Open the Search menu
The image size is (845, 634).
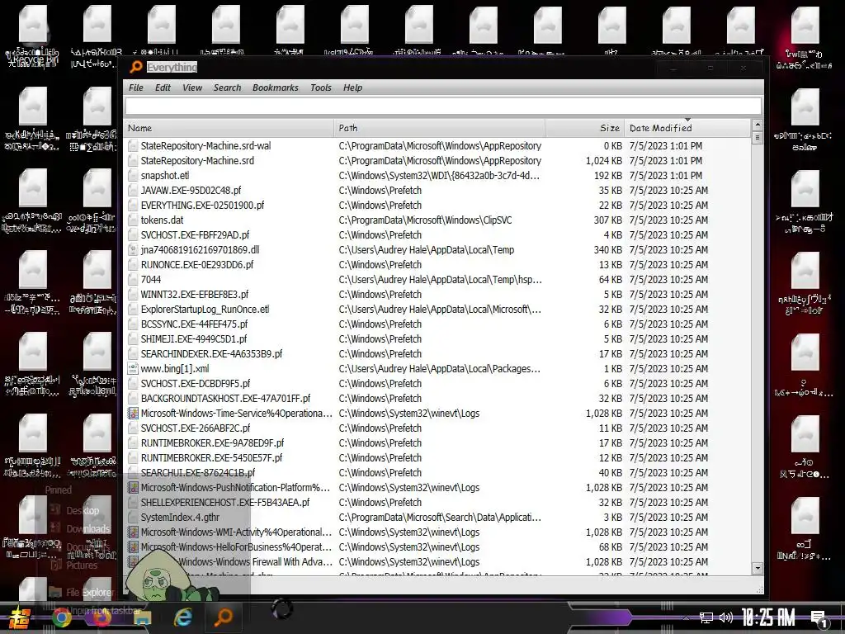point(228,88)
